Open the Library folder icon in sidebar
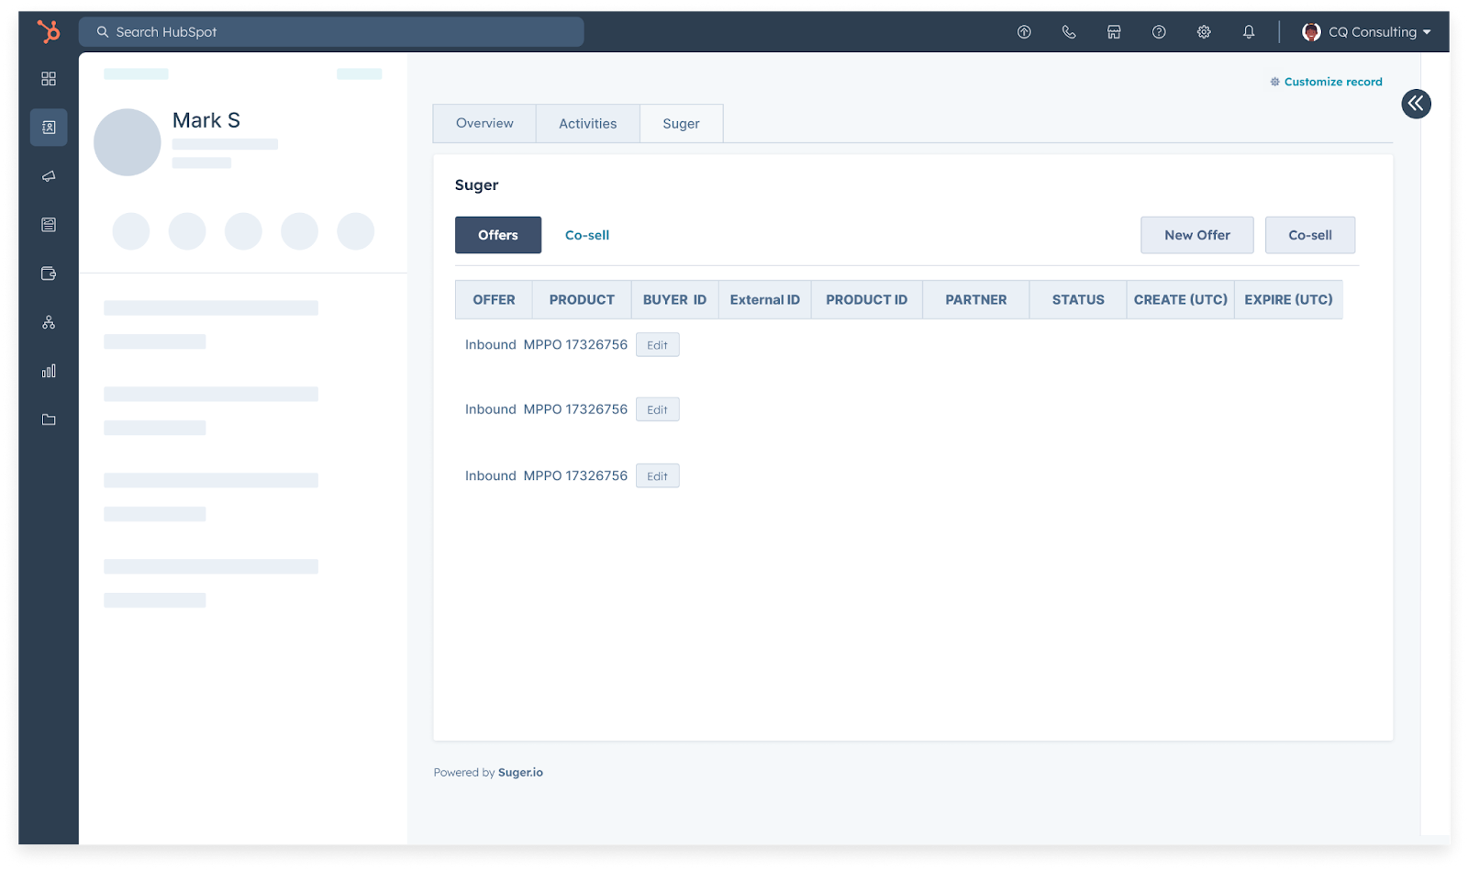Image resolution: width=1468 pixels, height=871 pixels. (49, 419)
